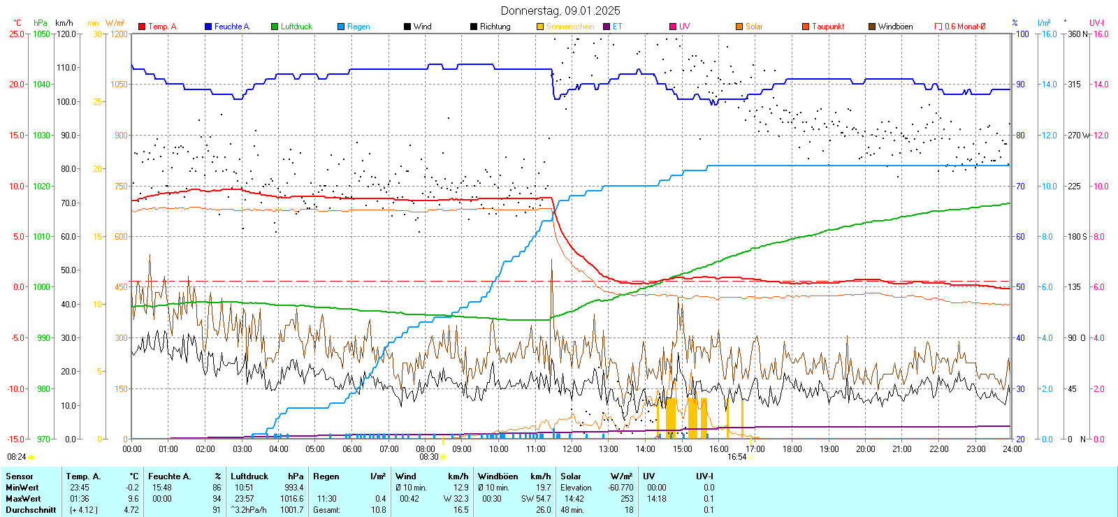Click the Solar legend label
The image size is (1118, 517).
point(754,27)
